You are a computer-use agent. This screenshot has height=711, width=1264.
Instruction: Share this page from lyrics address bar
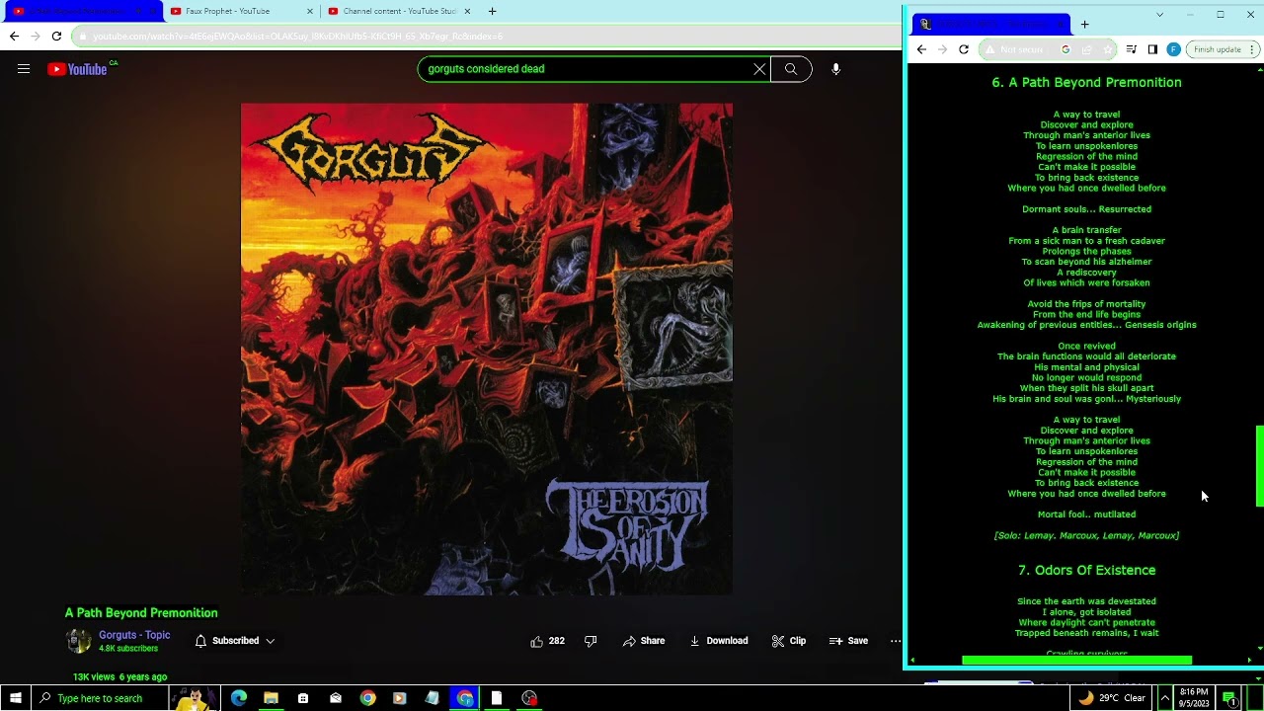pyautogui.click(x=1086, y=49)
